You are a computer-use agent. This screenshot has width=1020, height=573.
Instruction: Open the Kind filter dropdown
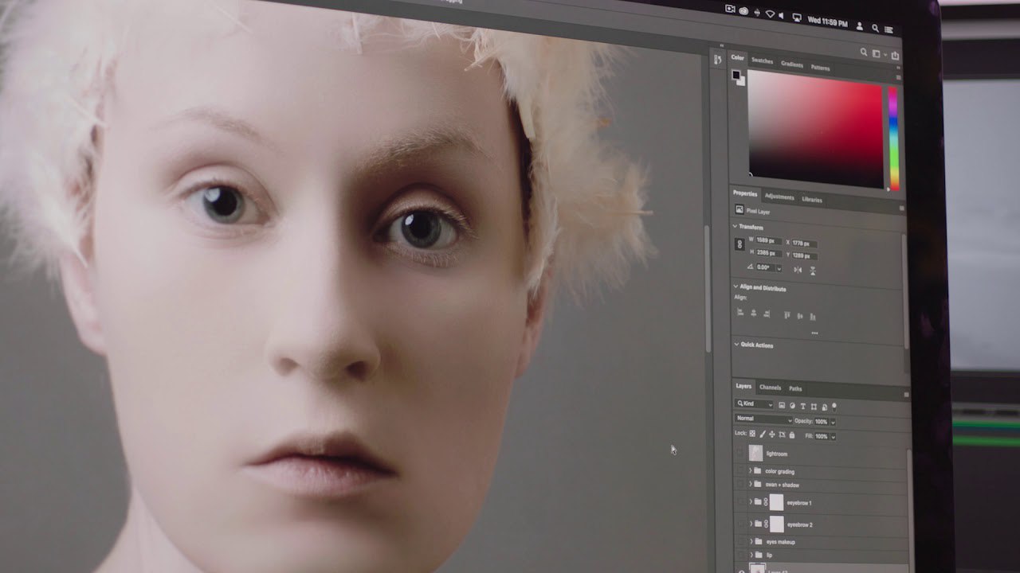[x=754, y=404]
